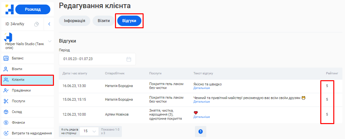The height and width of the screenshot is (139, 345).
Task: Switch to the Візити tab
Action: coord(104,21)
